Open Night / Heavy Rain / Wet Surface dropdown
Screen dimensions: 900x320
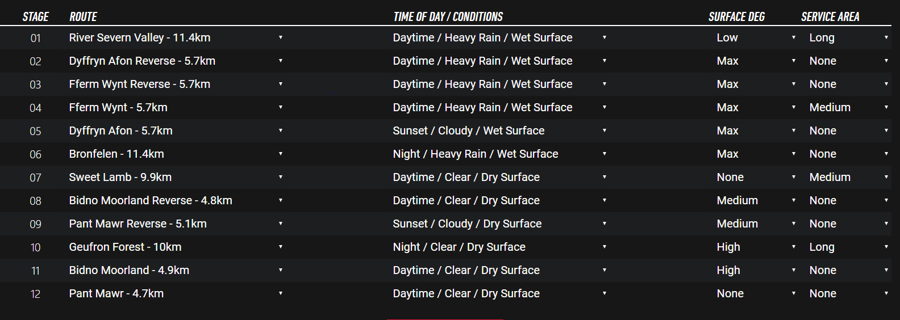point(500,154)
